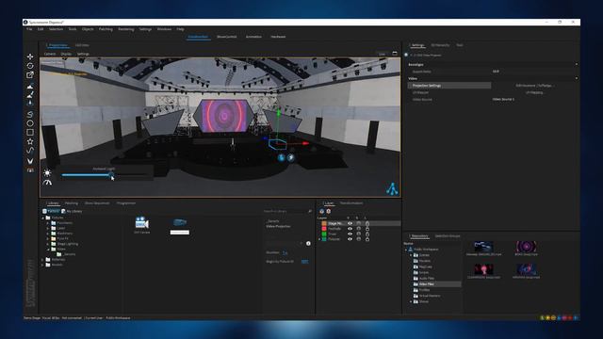Click the first round icon in Layer panel toolbar
The width and height of the screenshot is (603, 339).
click(322, 211)
